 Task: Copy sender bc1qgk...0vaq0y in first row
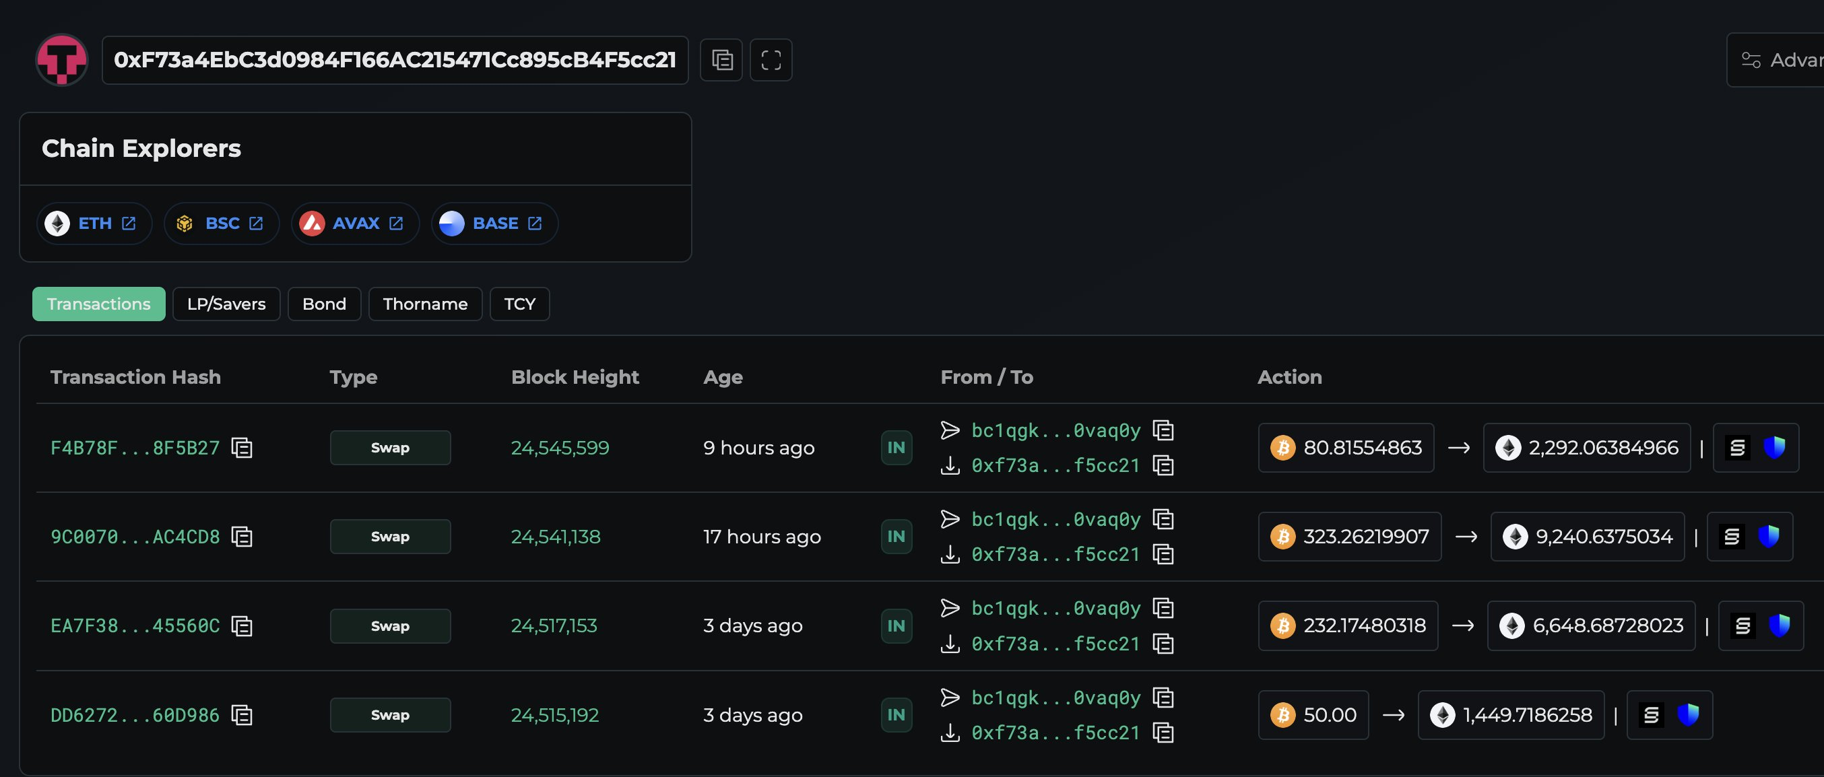1163,430
